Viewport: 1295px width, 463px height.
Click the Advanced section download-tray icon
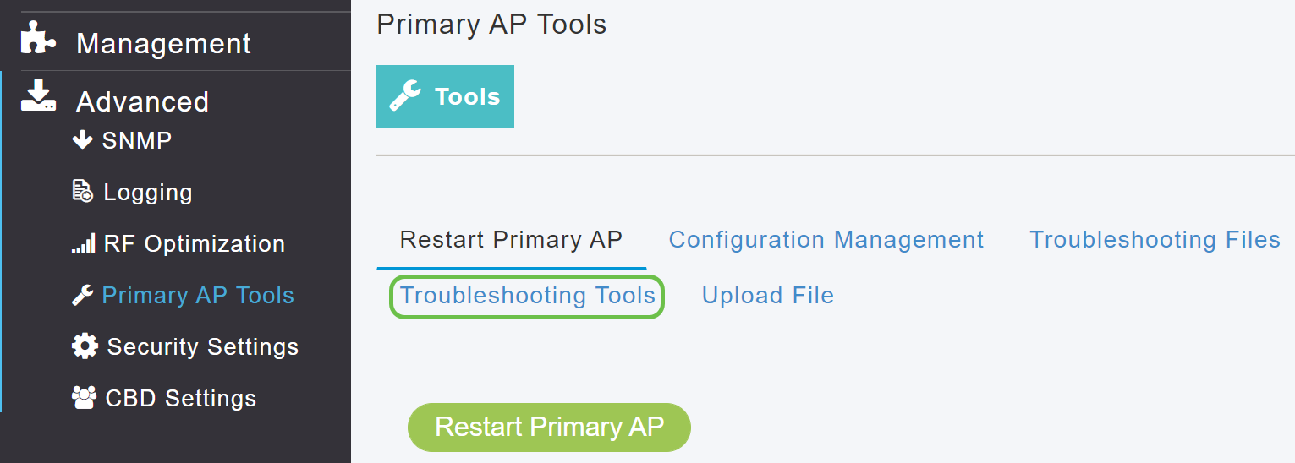(38, 96)
